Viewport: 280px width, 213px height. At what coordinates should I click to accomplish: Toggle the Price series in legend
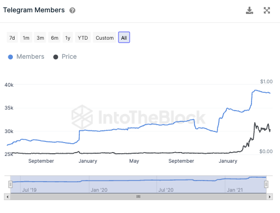pos(65,56)
